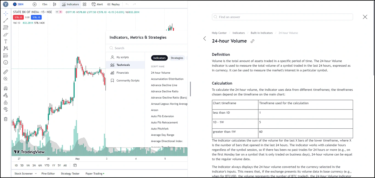The height and width of the screenshot is (178, 375).
Task: Click the Indicators toolbar button
Action: (71, 4)
